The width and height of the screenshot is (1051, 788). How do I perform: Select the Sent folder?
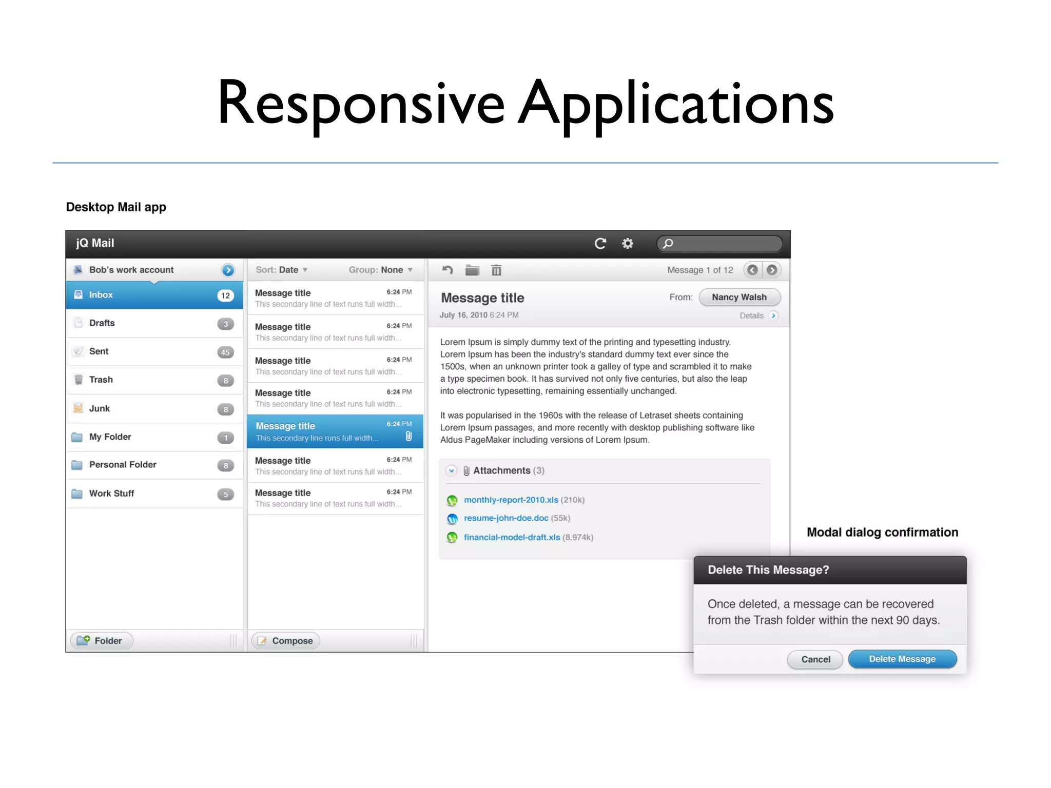[x=154, y=351]
